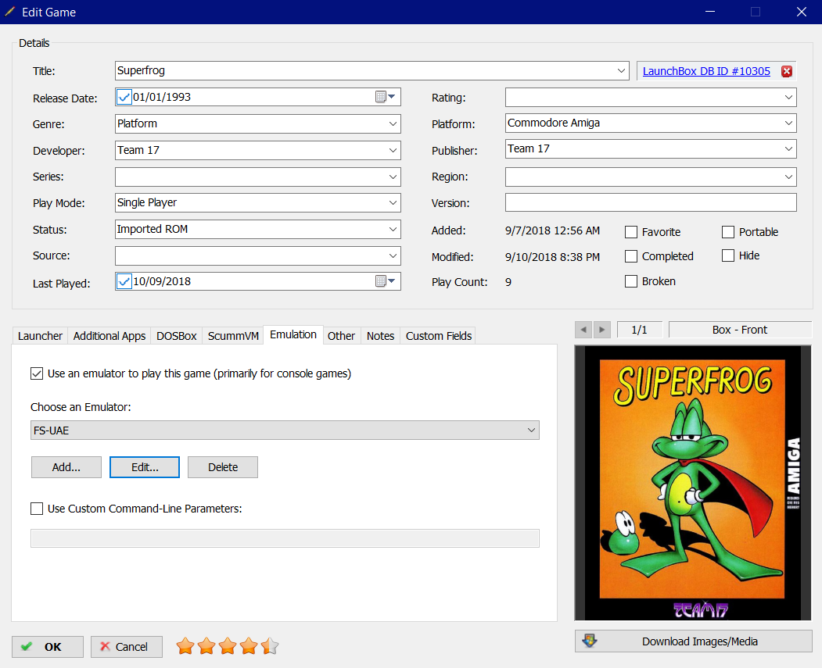Expand the Rating dropdown
The width and height of the screenshot is (822, 668).
click(x=788, y=98)
